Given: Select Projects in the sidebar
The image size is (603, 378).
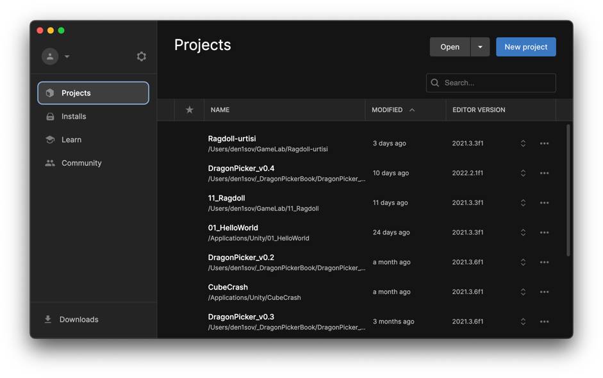Looking at the screenshot, I should 93,93.
